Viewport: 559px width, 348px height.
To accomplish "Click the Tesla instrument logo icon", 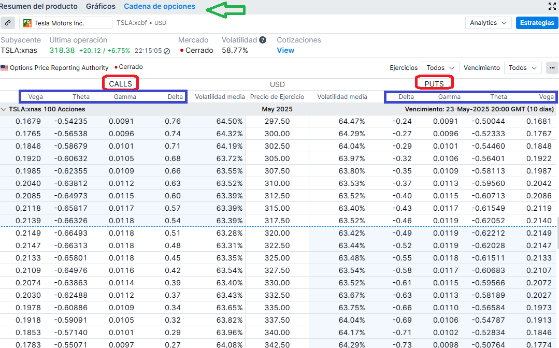I will click(x=27, y=23).
